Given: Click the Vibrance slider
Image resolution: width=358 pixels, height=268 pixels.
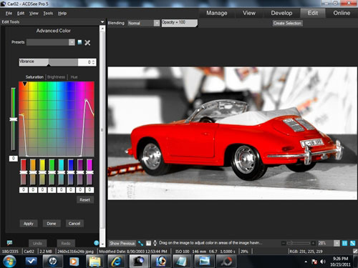Looking at the screenshot, I should coord(49,62).
